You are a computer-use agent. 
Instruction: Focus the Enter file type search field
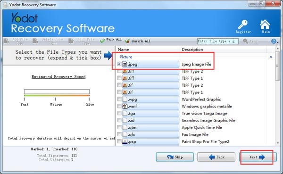(218, 41)
